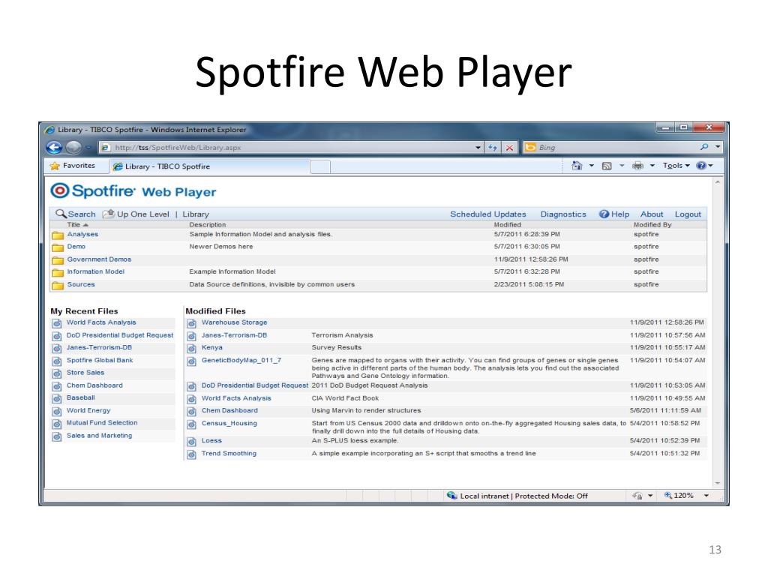Image resolution: width=768 pixels, height=576 pixels.
Task: Click the Library breadcrumb link
Action: 196,214
